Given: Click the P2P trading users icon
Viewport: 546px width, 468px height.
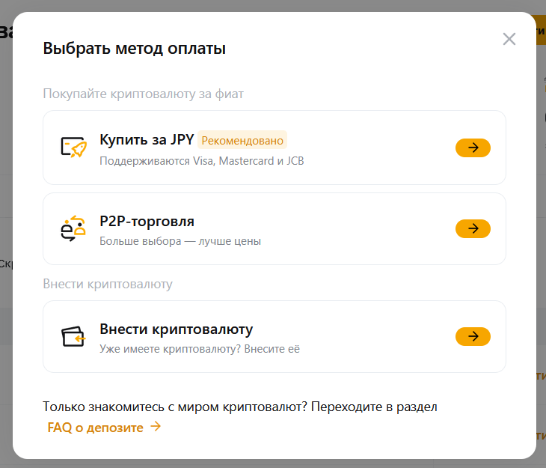Looking at the screenshot, I should coord(73,228).
